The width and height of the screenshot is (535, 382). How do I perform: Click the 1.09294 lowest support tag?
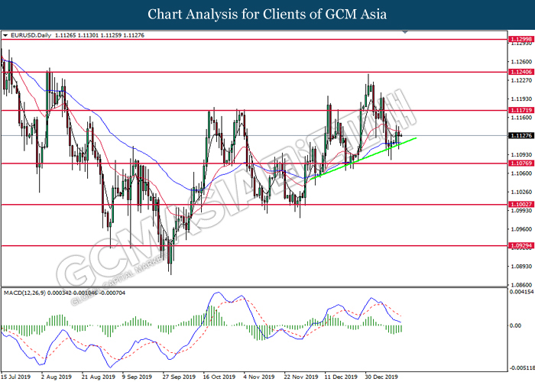[520, 245]
